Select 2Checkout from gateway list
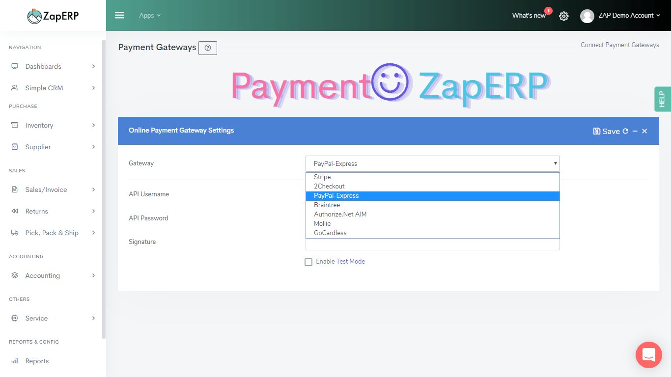 pyautogui.click(x=432, y=187)
